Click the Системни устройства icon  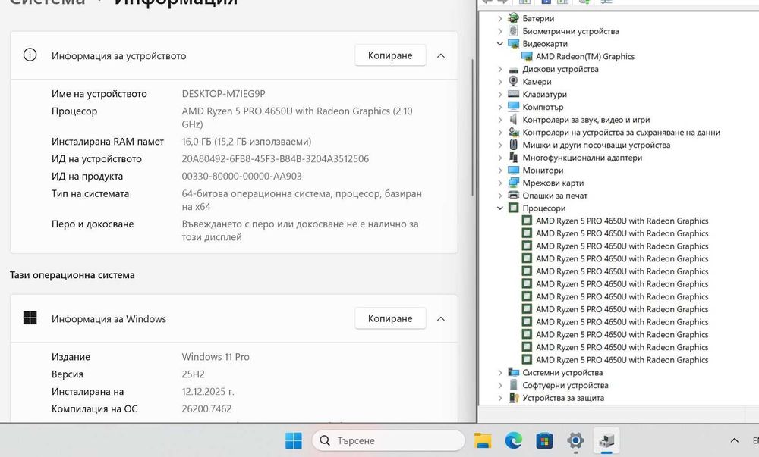[x=513, y=372]
